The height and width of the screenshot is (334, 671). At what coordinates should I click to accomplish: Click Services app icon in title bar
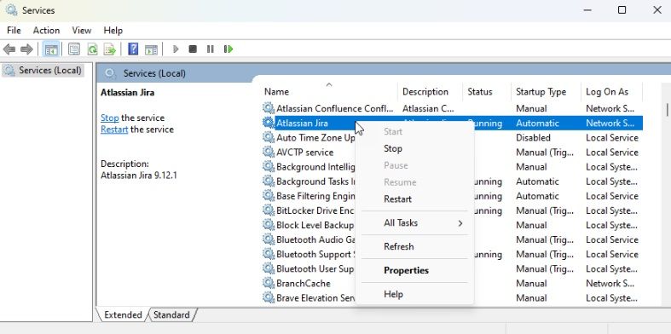12,10
